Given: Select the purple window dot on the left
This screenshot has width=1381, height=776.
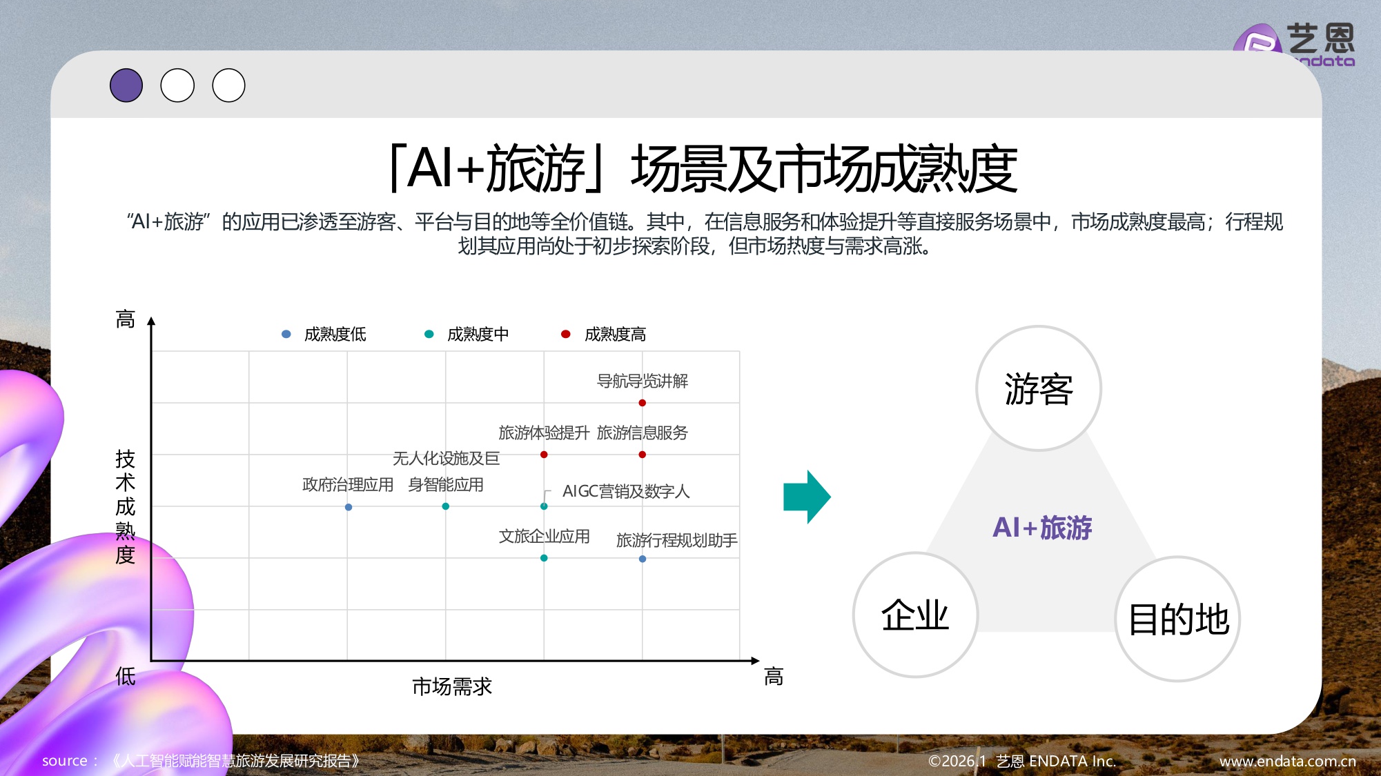Looking at the screenshot, I should point(127,84).
